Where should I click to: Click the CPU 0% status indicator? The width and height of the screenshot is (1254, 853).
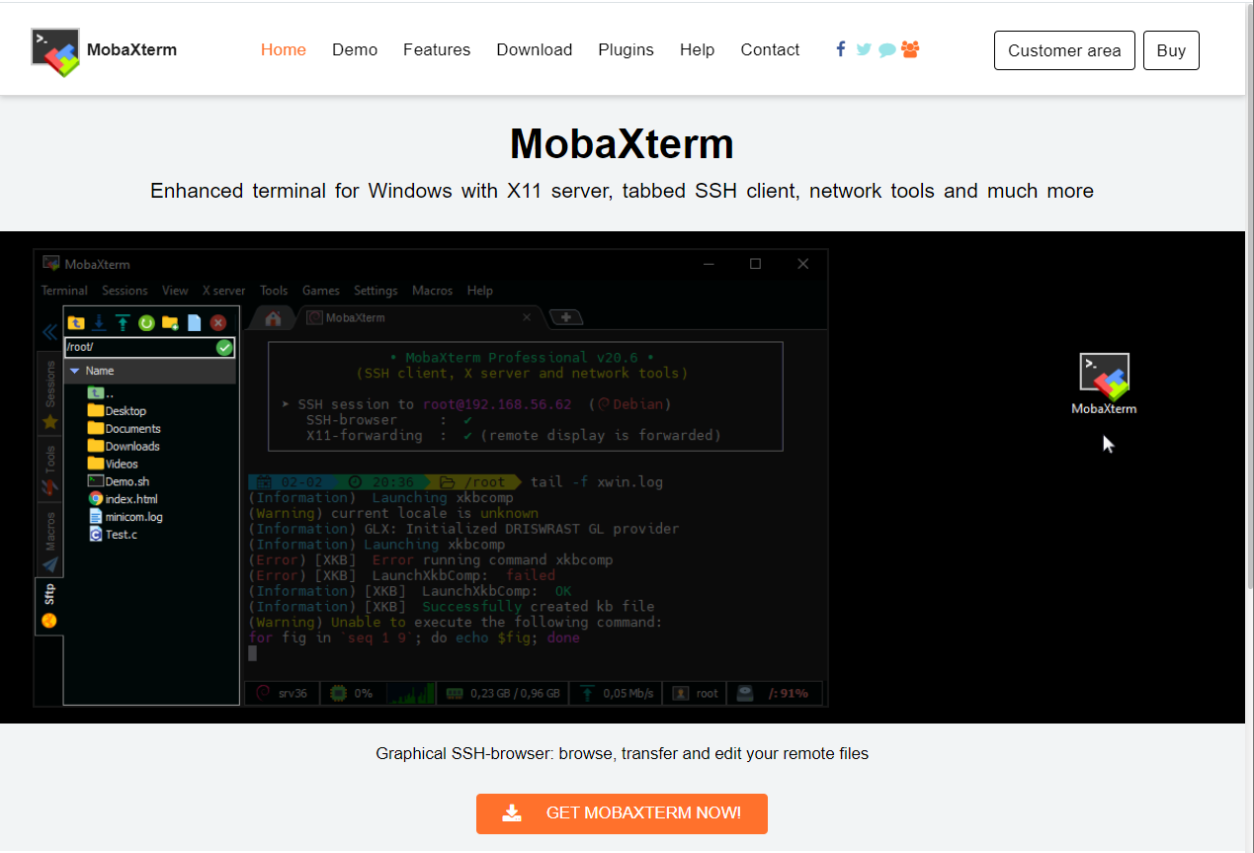click(x=354, y=693)
